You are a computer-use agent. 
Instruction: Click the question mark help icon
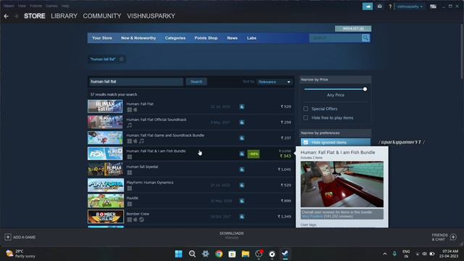click(390, 7)
